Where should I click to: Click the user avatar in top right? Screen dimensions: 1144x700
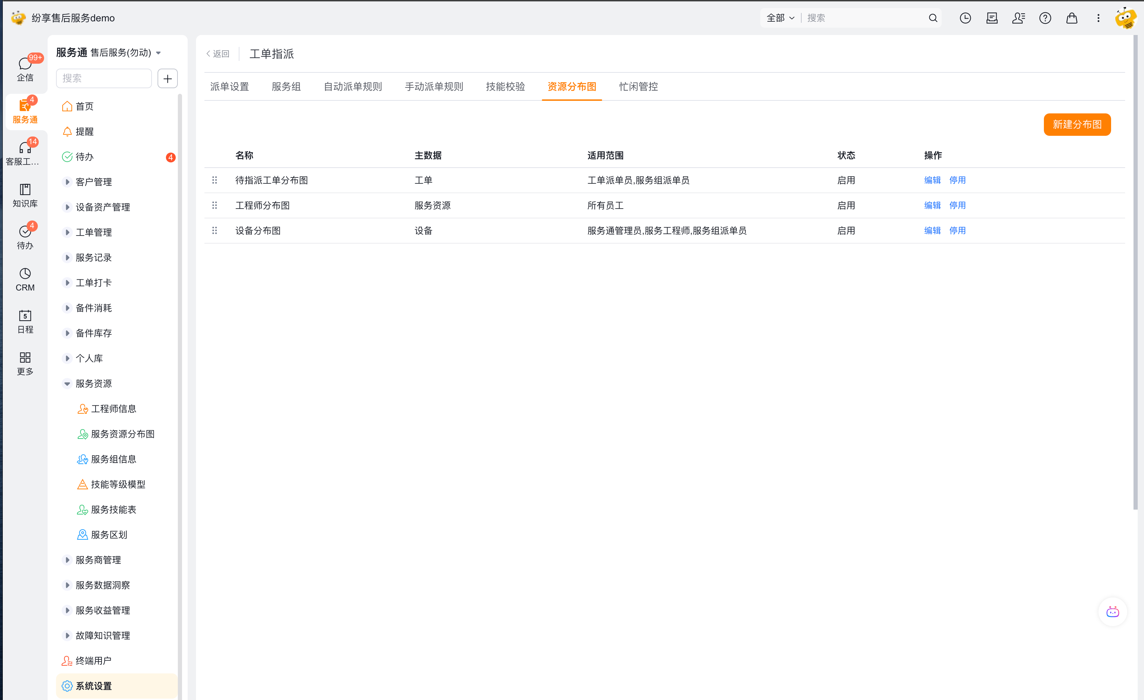[1125, 18]
